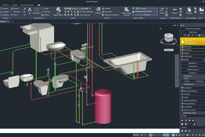Open the VONLAYER linetype dropdown
The image size is (205, 137).
[157, 12]
